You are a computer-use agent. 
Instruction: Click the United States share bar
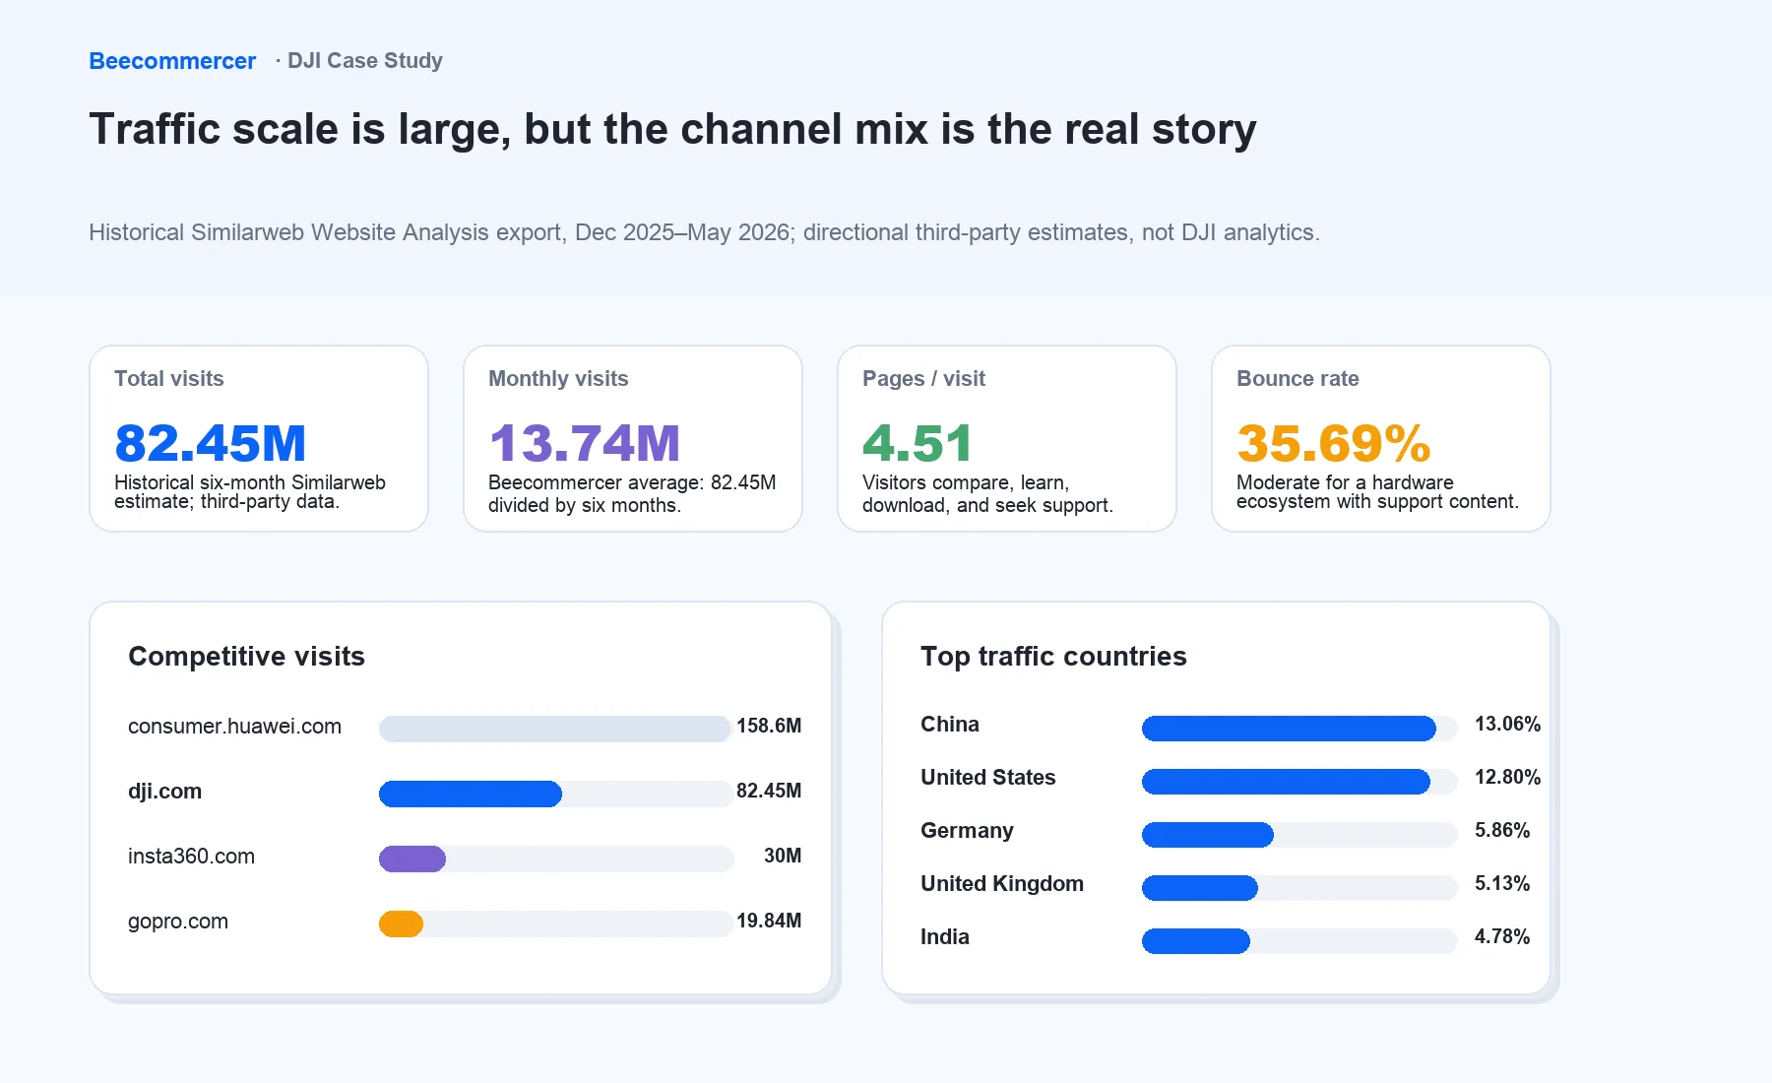tap(1286, 782)
